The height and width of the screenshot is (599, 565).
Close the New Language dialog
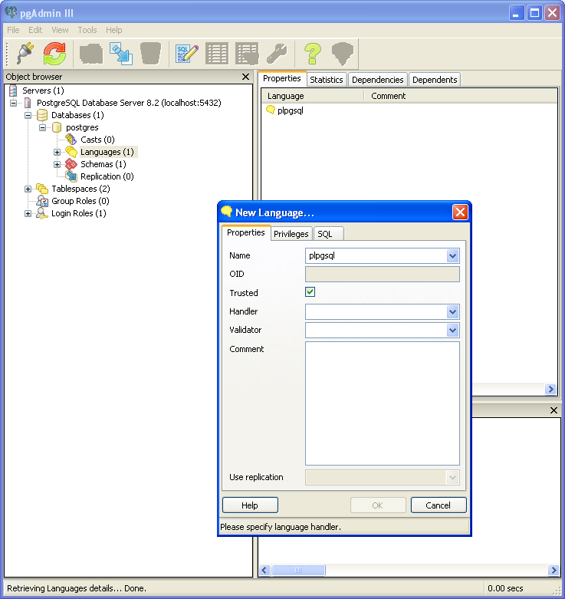point(460,212)
